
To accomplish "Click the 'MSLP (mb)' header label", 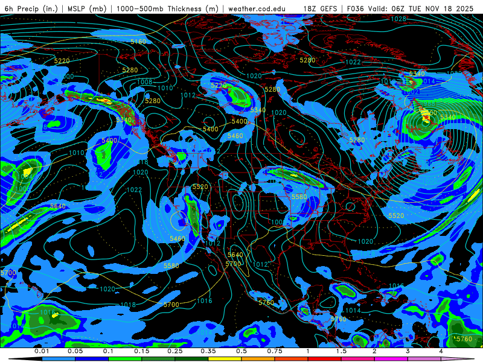I will tap(87, 8).
